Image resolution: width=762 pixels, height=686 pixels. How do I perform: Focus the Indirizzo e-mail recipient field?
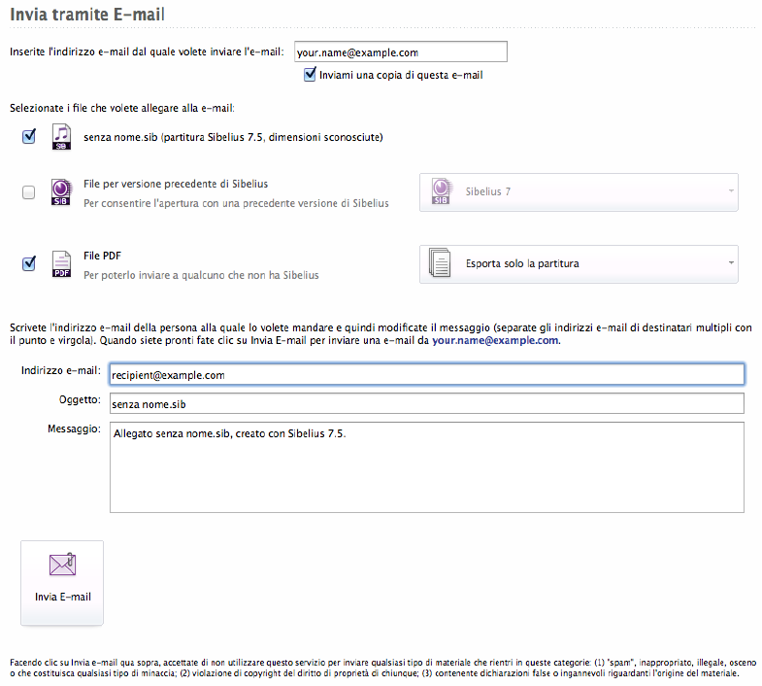(426, 374)
